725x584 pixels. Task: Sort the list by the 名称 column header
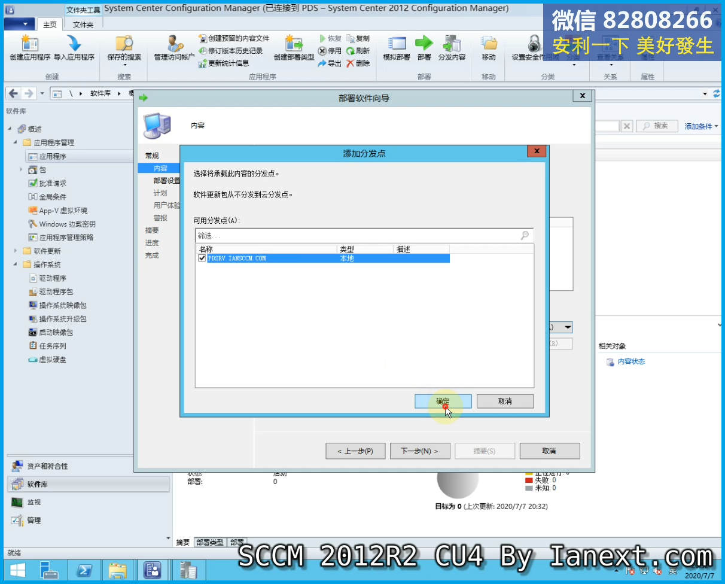[x=267, y=249]
